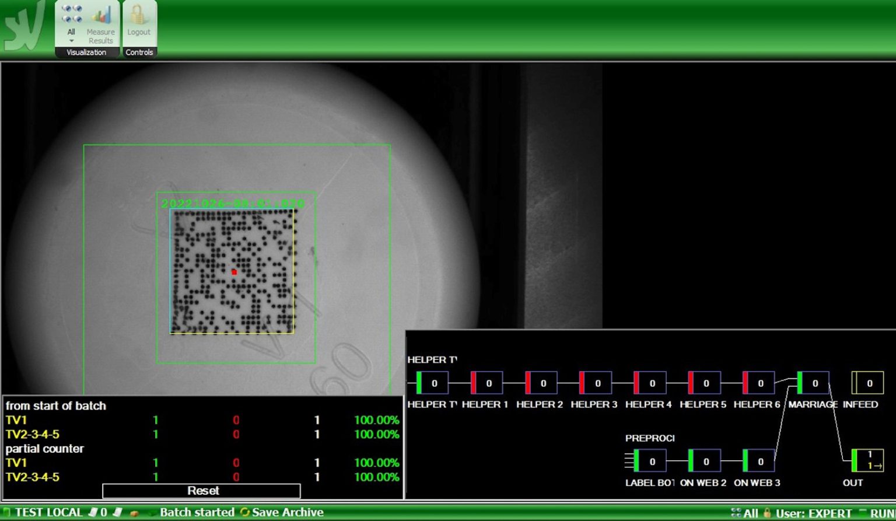Click the HELPER 6 station box
The image size is (896, 521).
point(758,383)
